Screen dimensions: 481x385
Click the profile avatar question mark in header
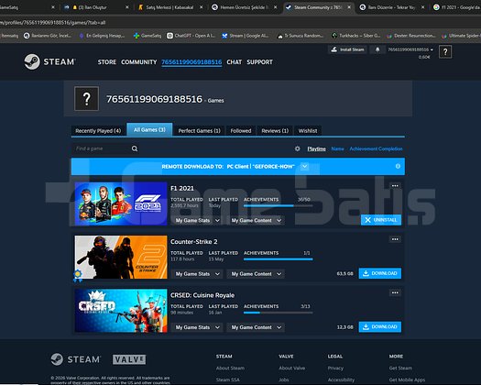point(445,52)
